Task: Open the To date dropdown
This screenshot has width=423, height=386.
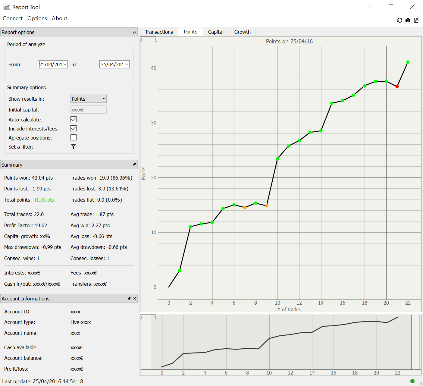Action: click(127, 64)
